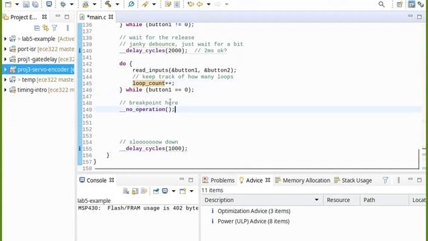The image size is (428, 241).
Task: Click the Description column sort arrow
Action: click(316, 199)
